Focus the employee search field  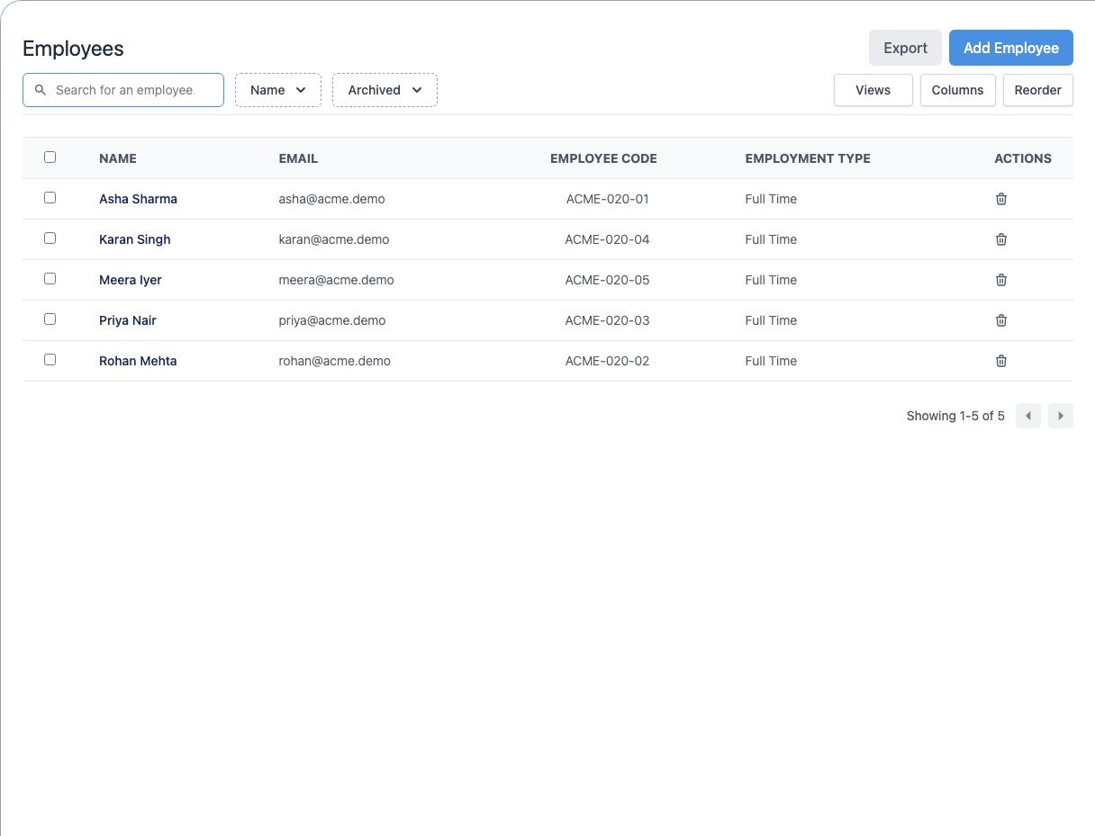click(x=123, y=90)
